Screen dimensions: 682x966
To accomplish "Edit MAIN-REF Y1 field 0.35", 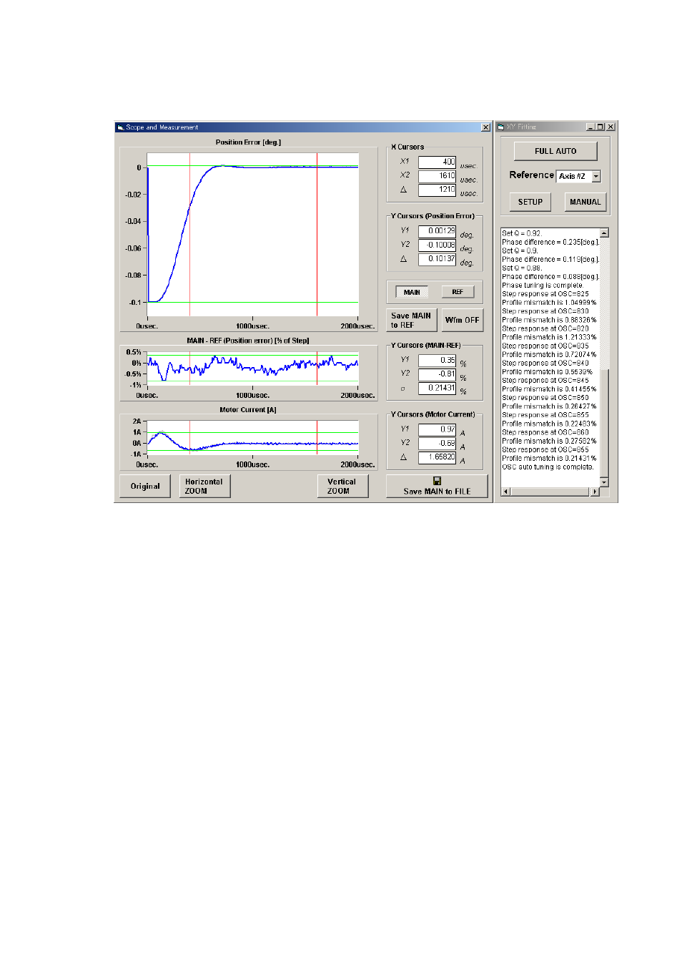I will click(437, 360).
